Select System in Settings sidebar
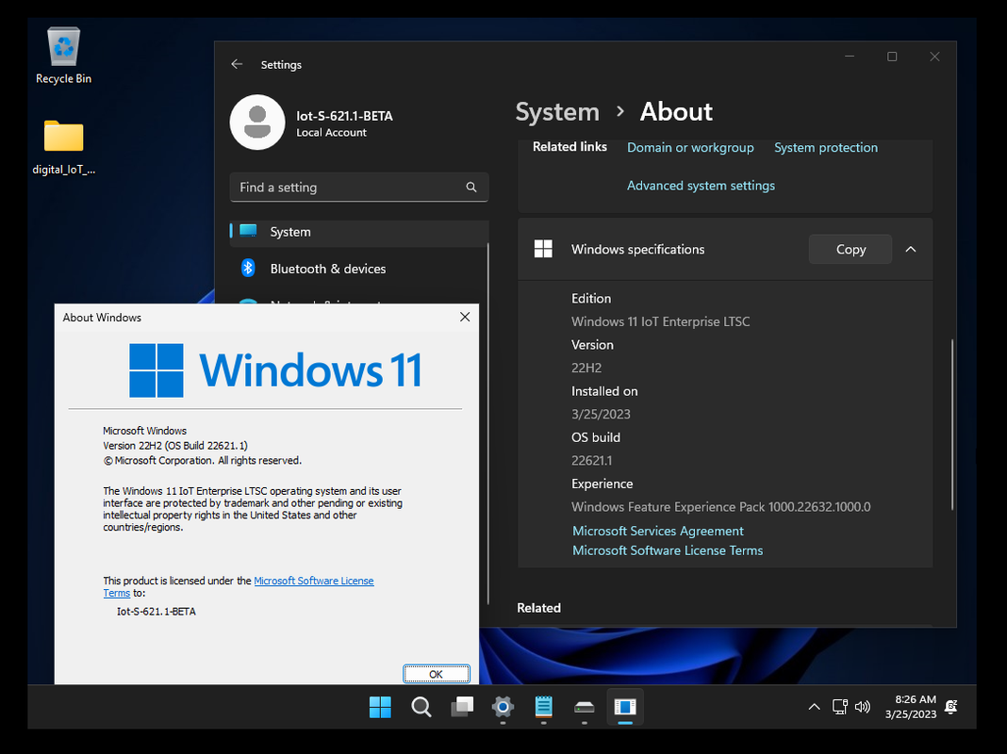This screenshot has height=754, width=1007. (359, 232)
